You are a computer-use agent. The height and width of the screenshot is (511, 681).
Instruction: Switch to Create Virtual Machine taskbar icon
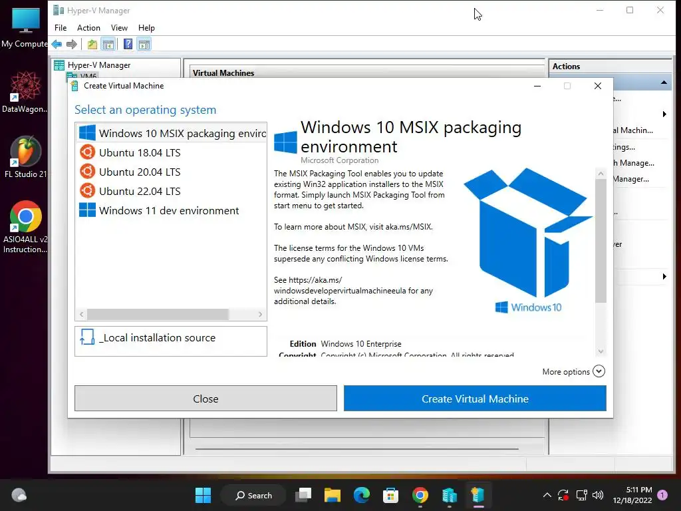tap(477, 495)
